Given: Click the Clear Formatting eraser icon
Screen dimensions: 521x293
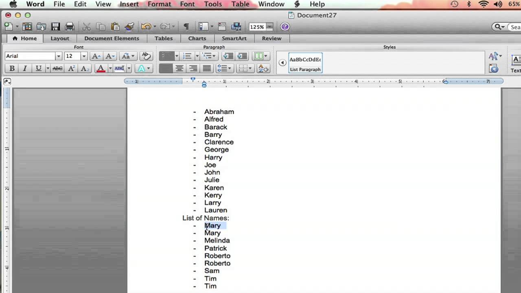Looking at the screenshot, I should pos(146,56).
